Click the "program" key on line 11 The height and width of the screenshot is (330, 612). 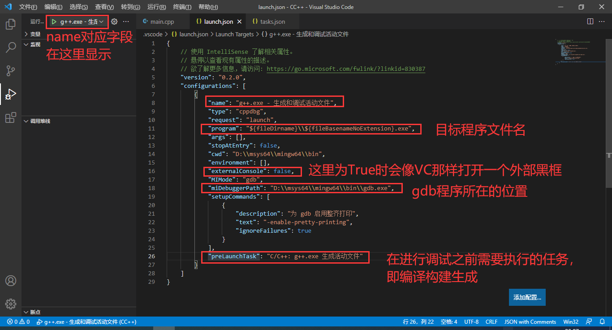224,129
